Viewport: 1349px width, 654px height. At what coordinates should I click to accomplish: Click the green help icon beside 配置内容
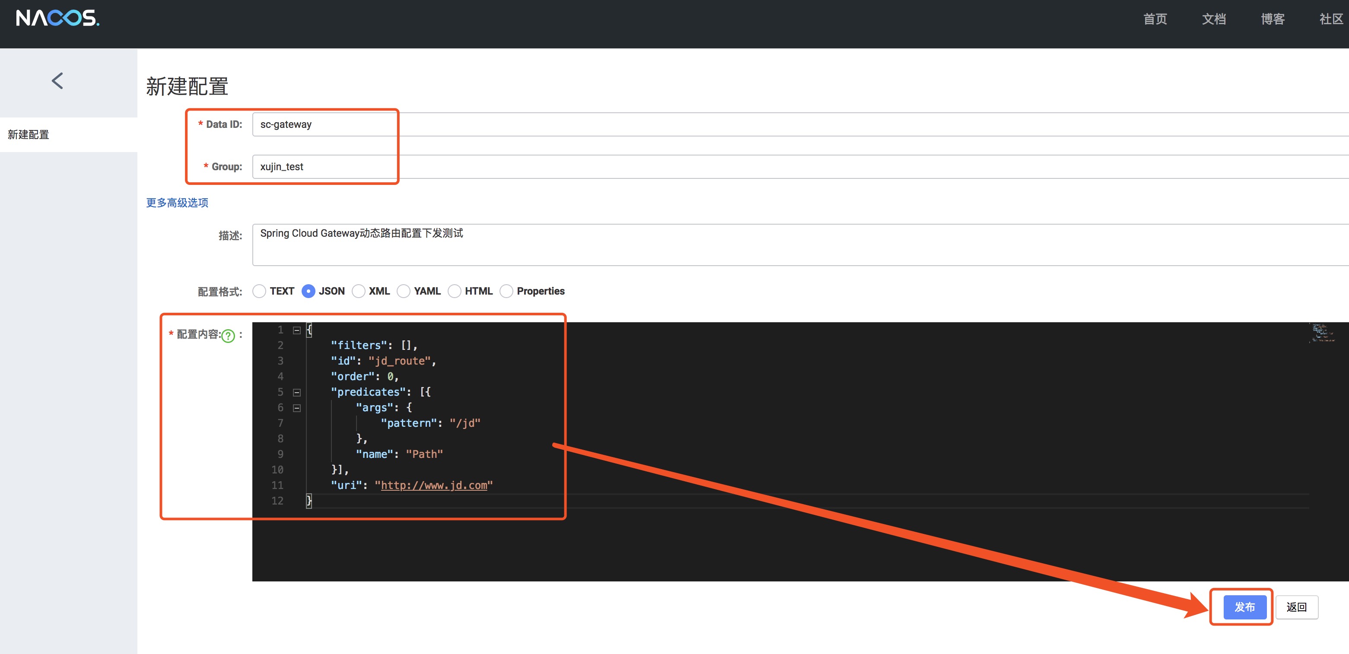pyautogui.click(x=228, y=336)
